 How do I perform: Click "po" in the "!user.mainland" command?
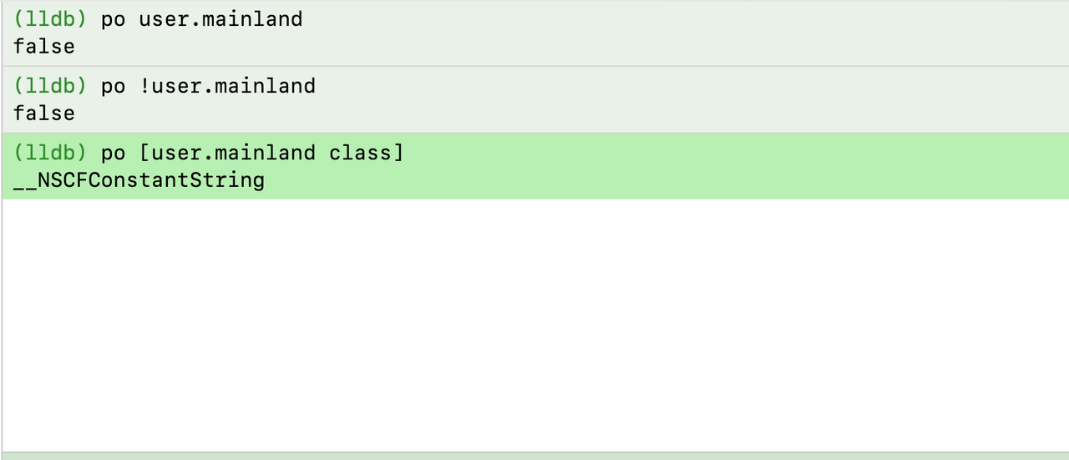tap(113, 86)
